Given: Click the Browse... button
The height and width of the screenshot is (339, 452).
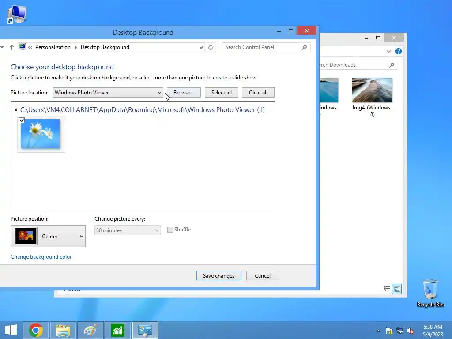Looking at the screenshot, I should tap(184, 93).
